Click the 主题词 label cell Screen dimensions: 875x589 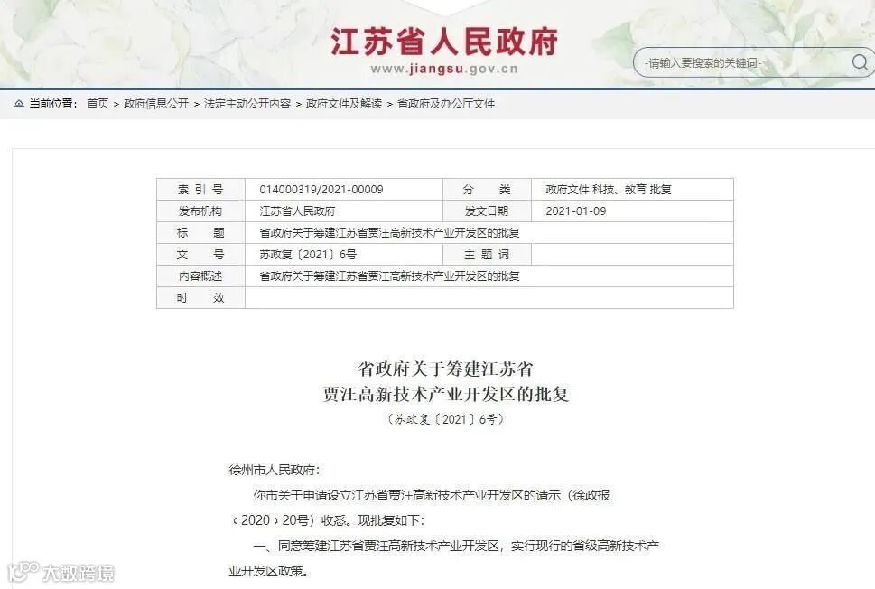tap(488, 255)
